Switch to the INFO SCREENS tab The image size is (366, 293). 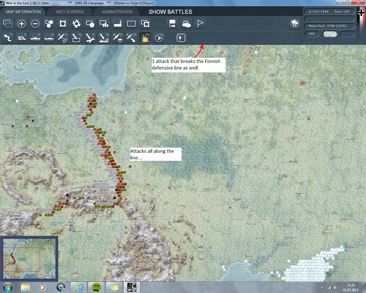pos(70,12)
